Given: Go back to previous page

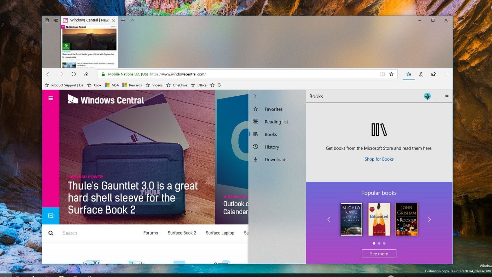Looking at the screenshot, I should pyautogui.click(x=48, y=74).
